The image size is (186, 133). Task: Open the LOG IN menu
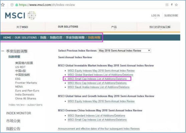(x=155, y=16)
